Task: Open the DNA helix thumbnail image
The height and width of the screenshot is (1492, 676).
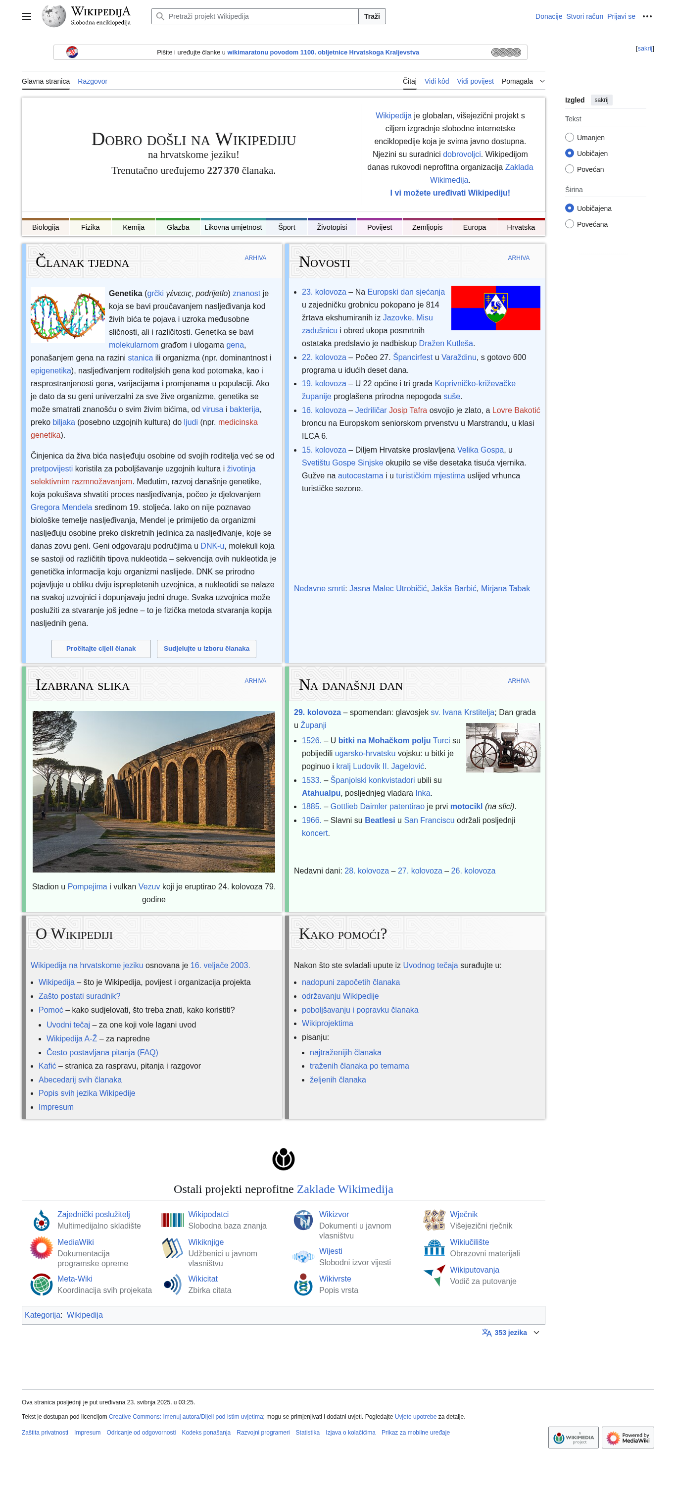Action: pos(68,314)
